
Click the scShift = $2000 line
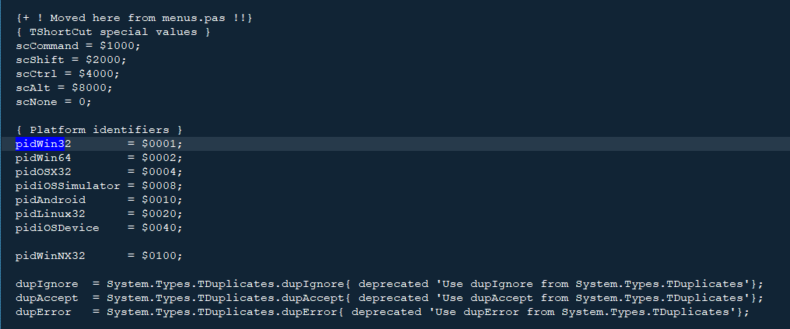click(71, 60)
